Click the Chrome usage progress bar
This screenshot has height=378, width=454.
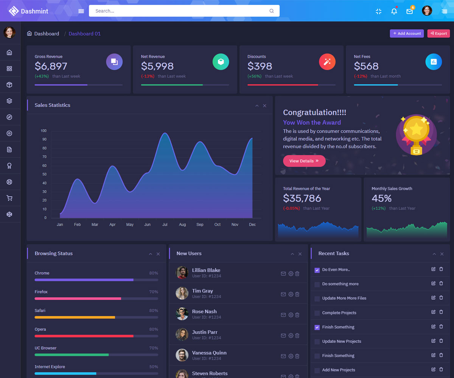[x=96, y=280]
